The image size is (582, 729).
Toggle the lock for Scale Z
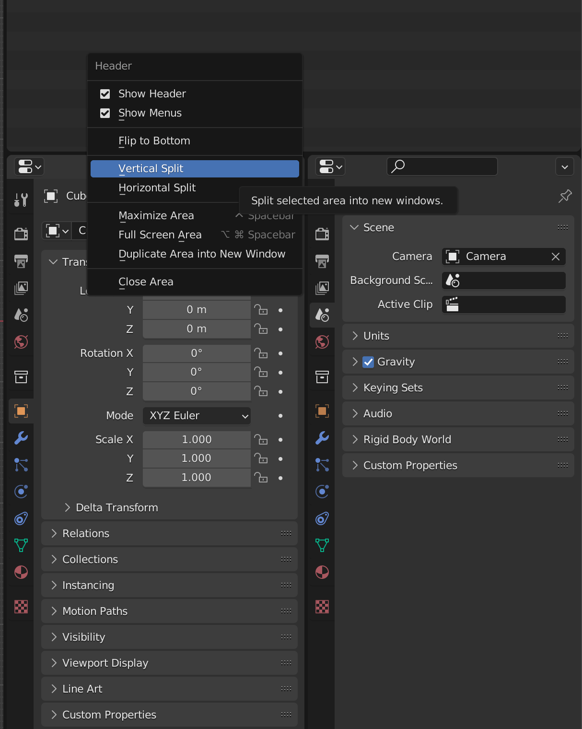[x=261, y=478]
